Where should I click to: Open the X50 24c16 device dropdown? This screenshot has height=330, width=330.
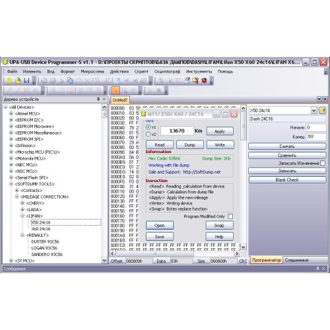tap(314, 110)
